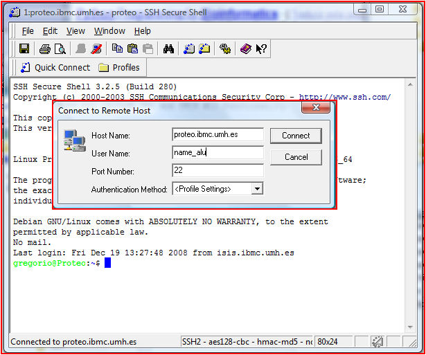Click the 'No mail.' terminal line
The height and width of the screenshot is (355, 426).
32,242
